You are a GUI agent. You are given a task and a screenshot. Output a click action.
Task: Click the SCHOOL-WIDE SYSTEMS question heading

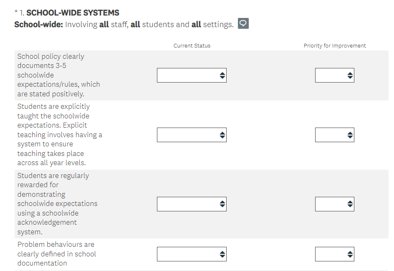tap(78, 13)
